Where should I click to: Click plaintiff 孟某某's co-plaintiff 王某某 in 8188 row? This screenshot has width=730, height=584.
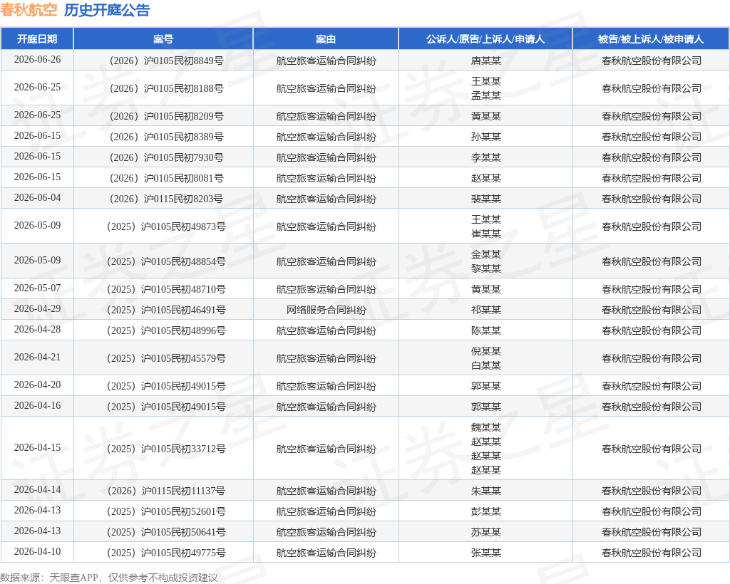(x=486, y=81)
